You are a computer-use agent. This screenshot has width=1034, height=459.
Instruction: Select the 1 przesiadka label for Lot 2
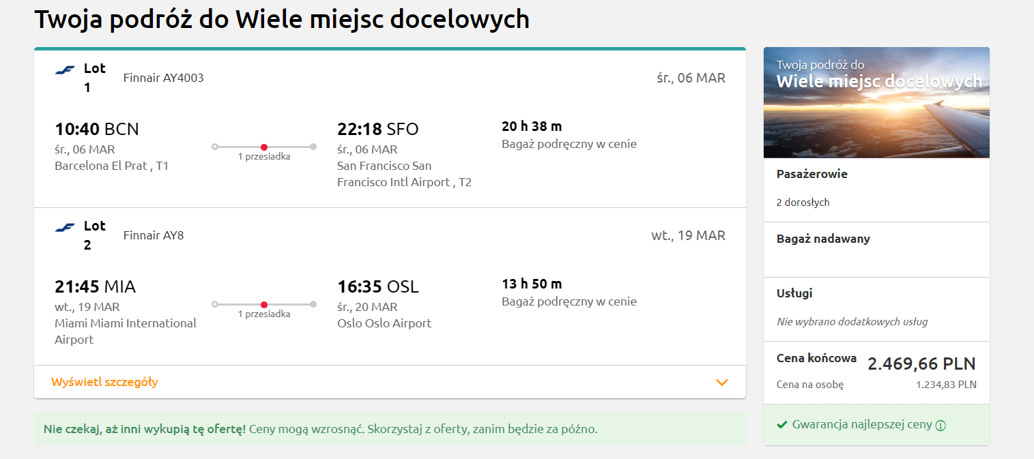(x=264, y=314)
